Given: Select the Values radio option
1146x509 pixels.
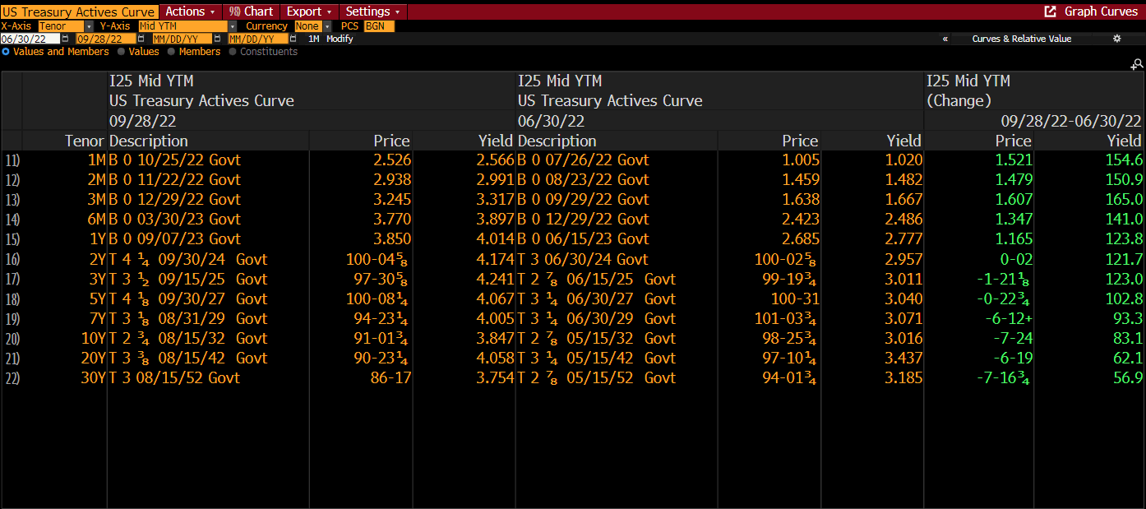Looking at the screenshot, I should tap(122, 52).
